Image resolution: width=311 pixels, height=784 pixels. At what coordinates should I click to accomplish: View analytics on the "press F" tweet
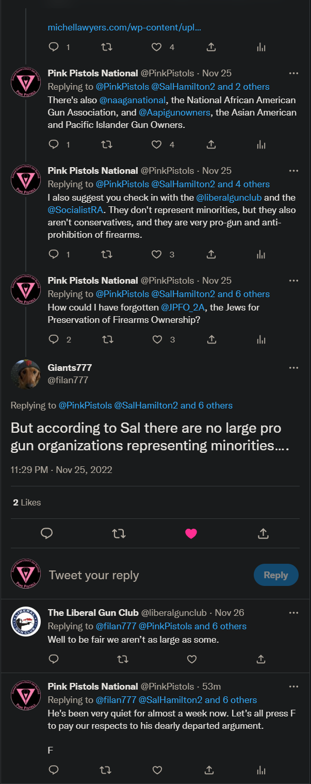pyautogui.click(x=261, y=770)
